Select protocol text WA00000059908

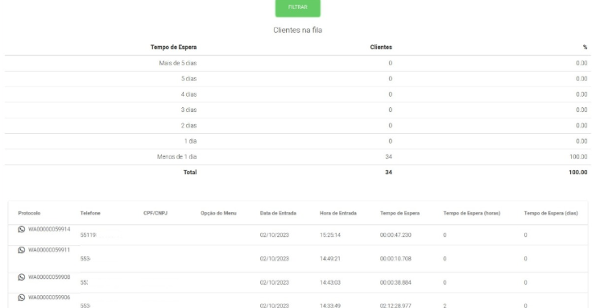click(49, 277)
